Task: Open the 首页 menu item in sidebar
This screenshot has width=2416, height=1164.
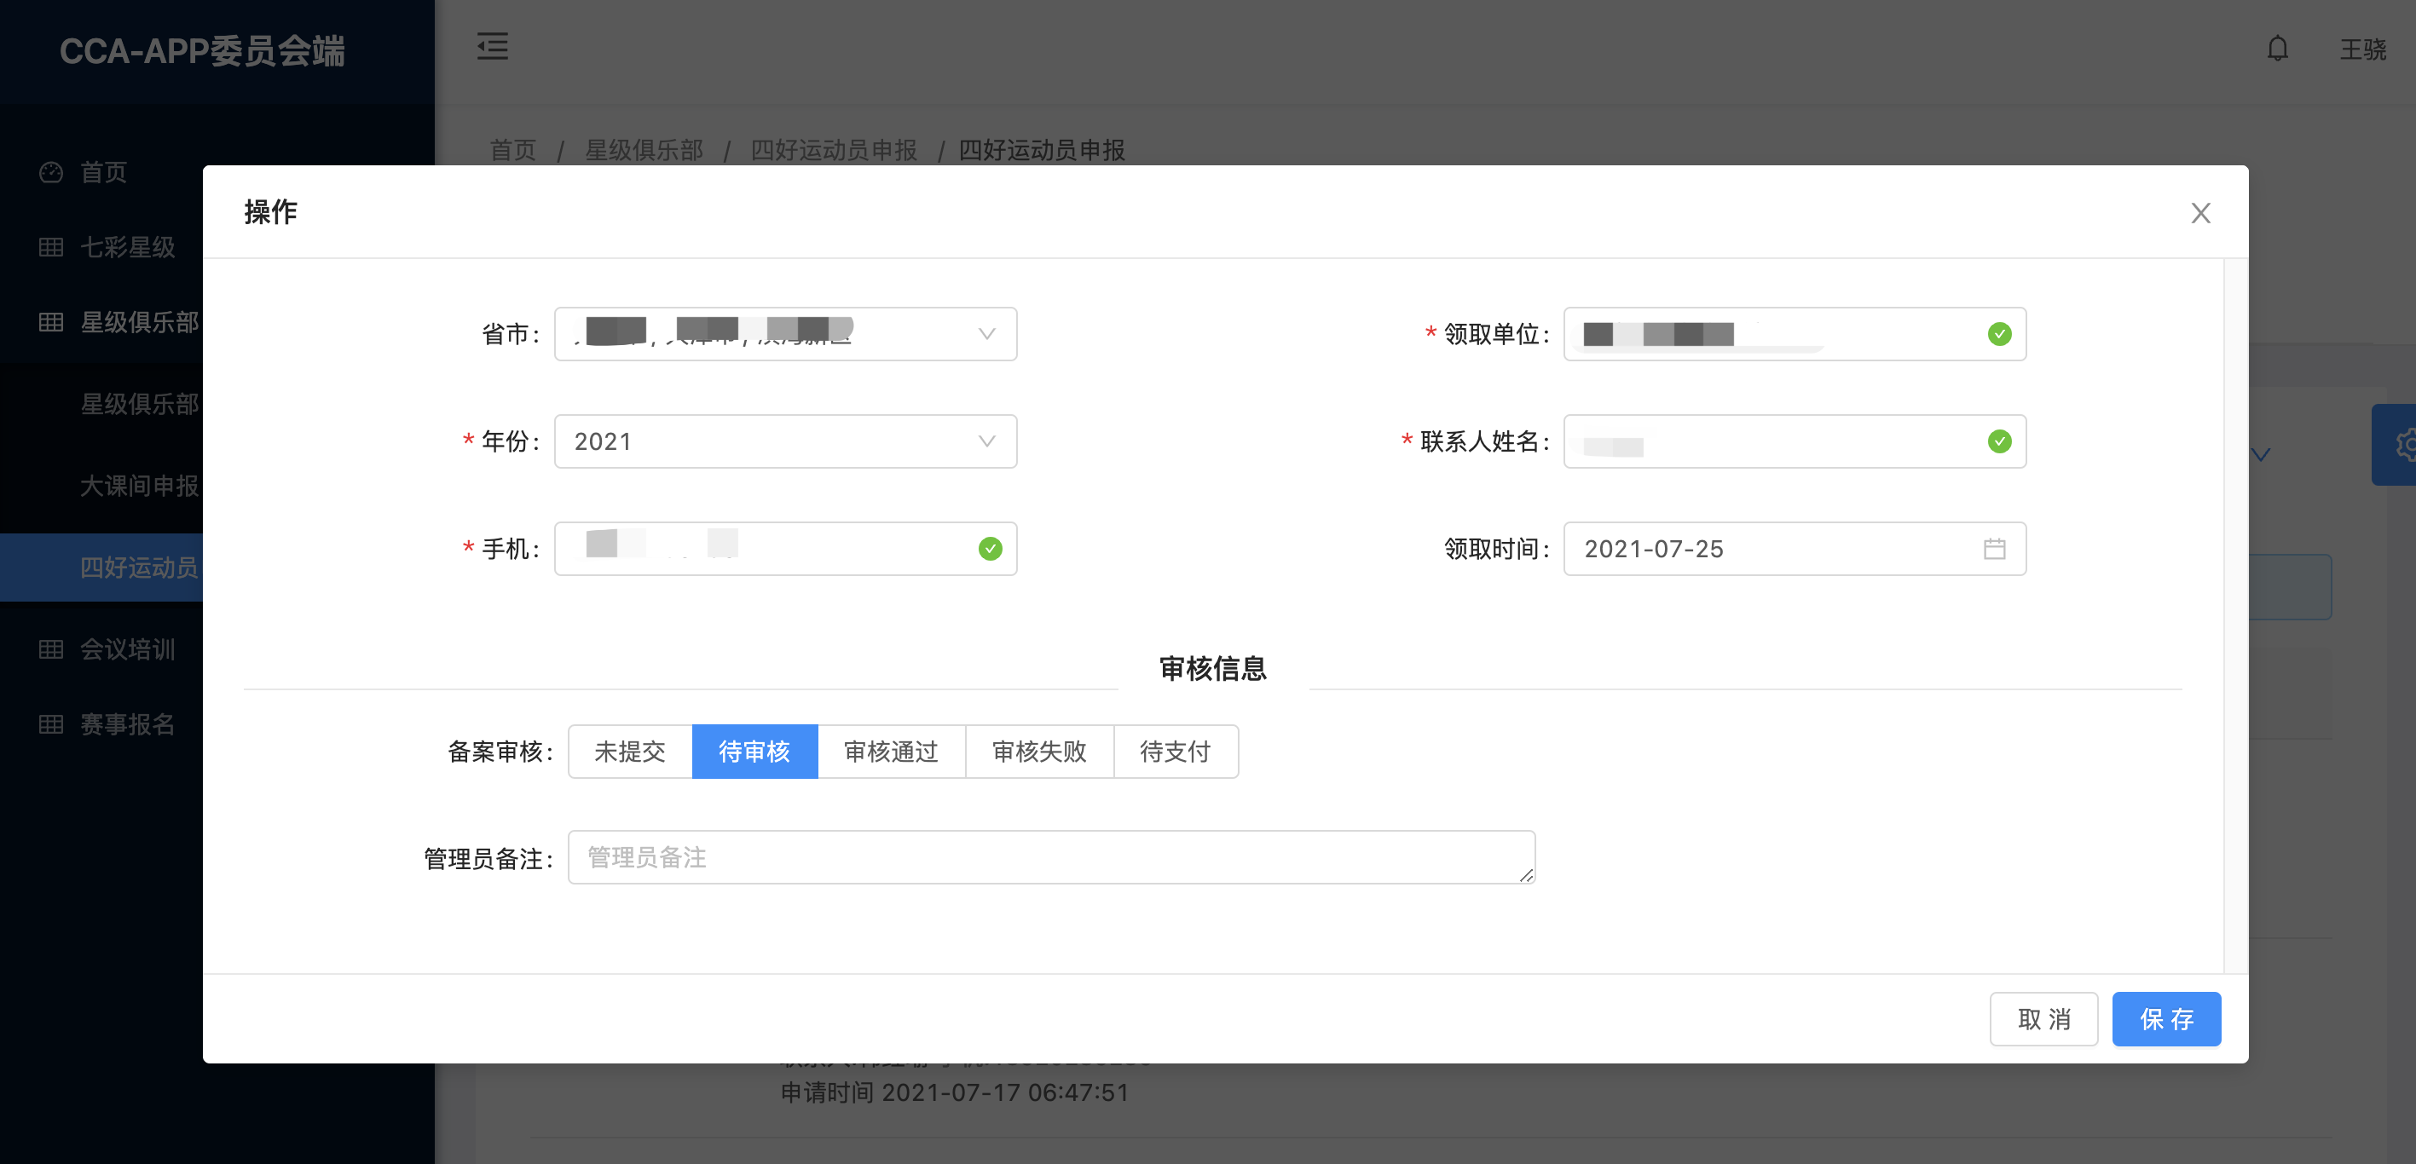Action: pos(103,172)
